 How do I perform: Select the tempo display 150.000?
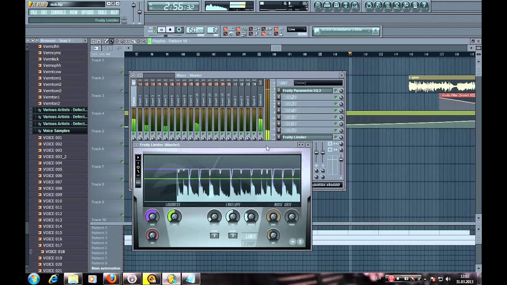pos(195,30)
